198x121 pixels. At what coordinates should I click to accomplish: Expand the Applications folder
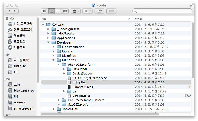pyautogui.click(x=48, y=38)
